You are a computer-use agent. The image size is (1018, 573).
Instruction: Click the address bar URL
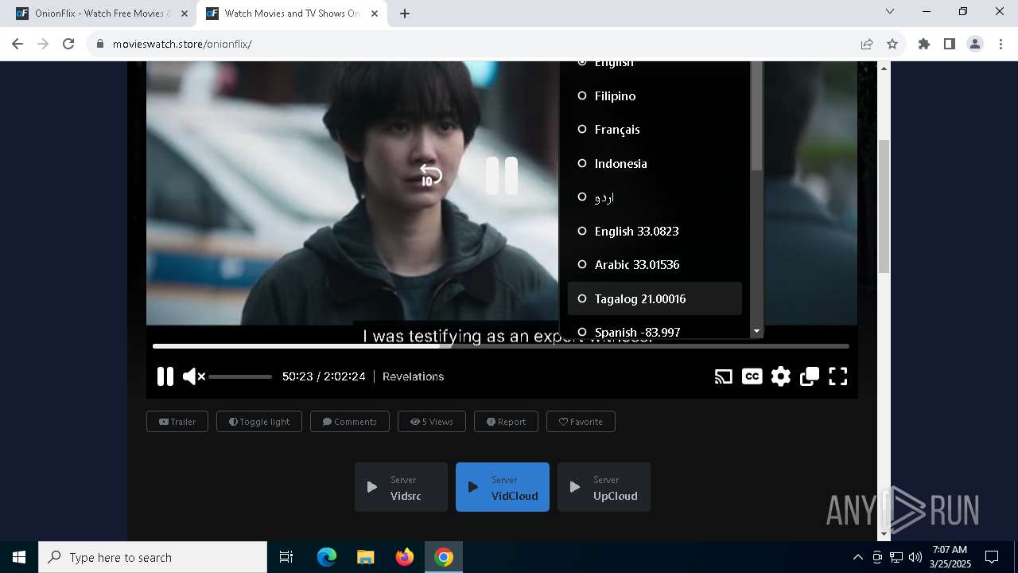click(182, 44)
